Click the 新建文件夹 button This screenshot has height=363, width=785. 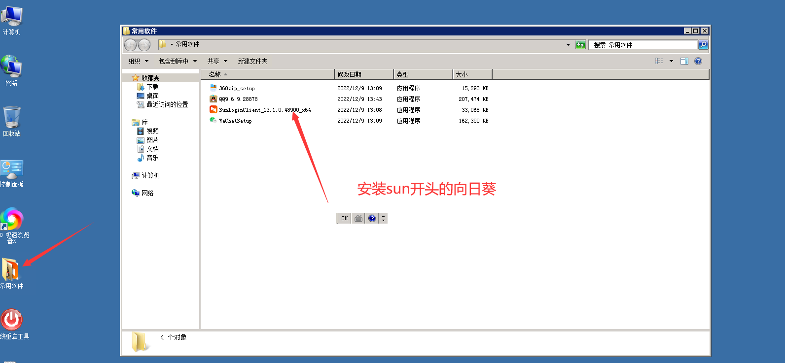(252, 61)
